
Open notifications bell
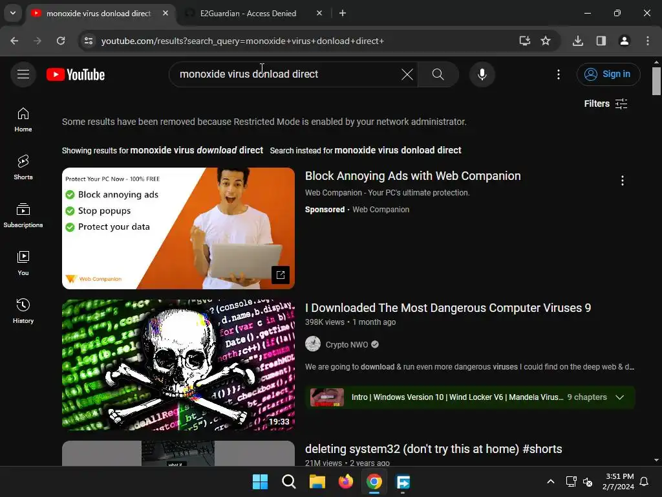[645, 481]
